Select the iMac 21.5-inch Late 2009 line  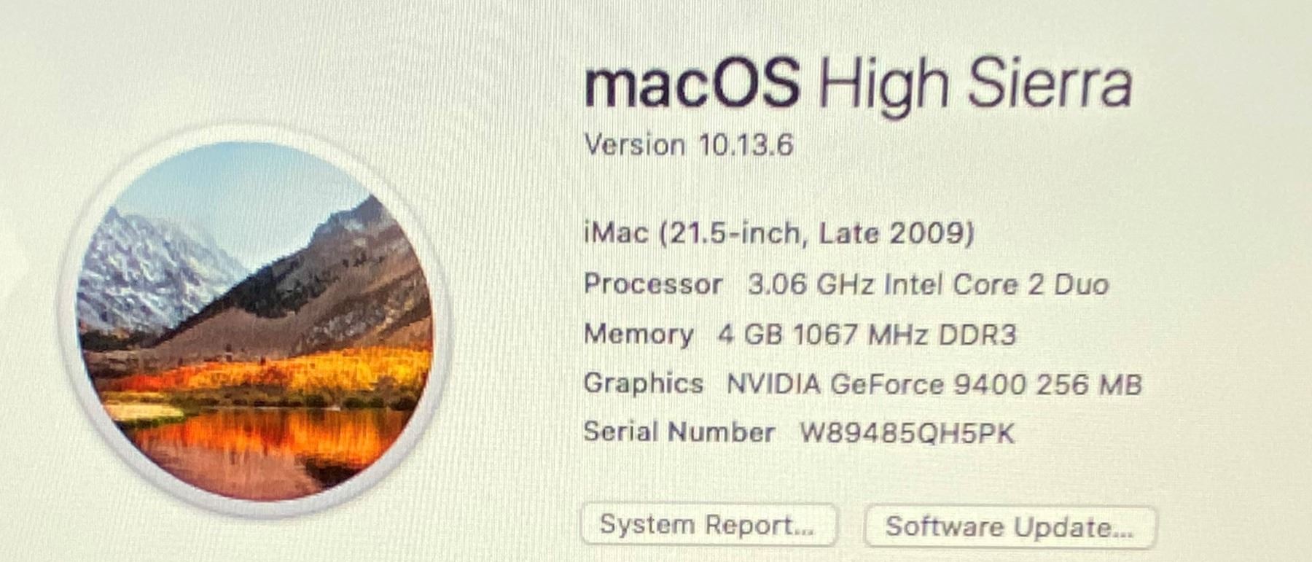tap(778, 234)
